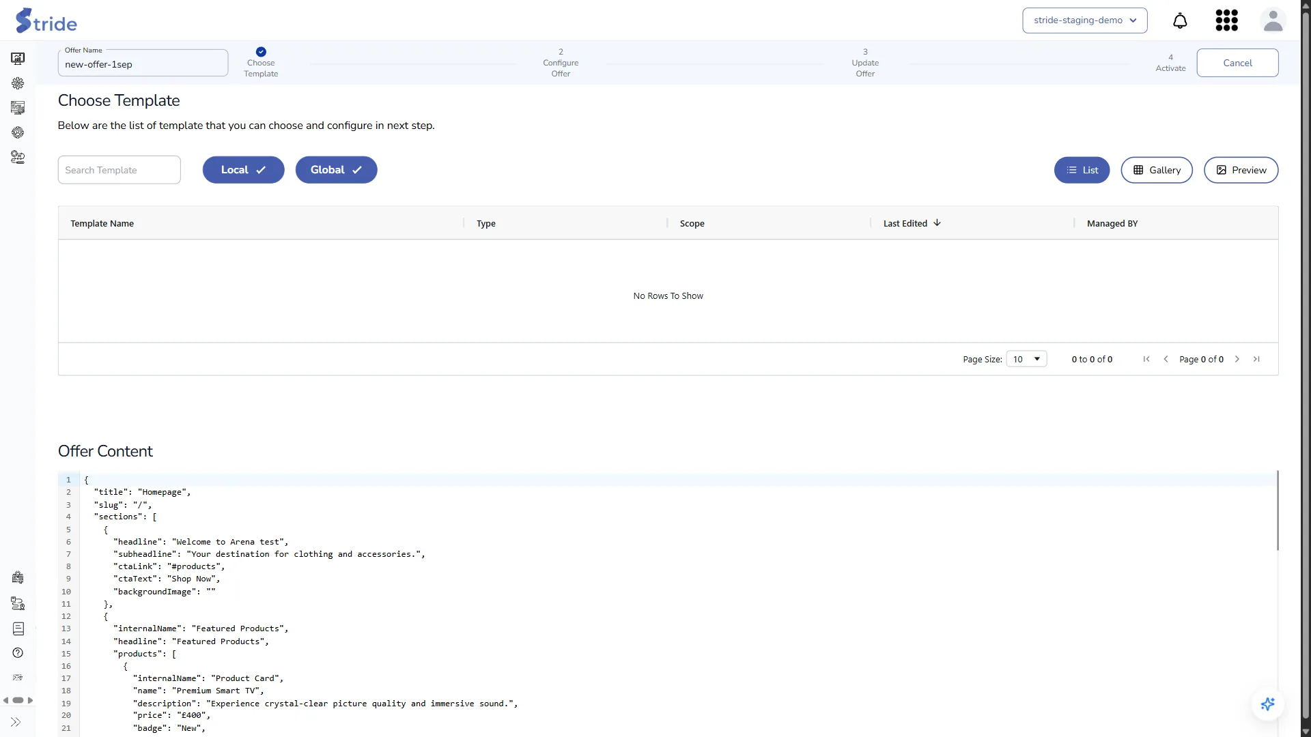The image size is (1311, 737).
Task: Go to next page of template table
Action: pos(1237,359)
